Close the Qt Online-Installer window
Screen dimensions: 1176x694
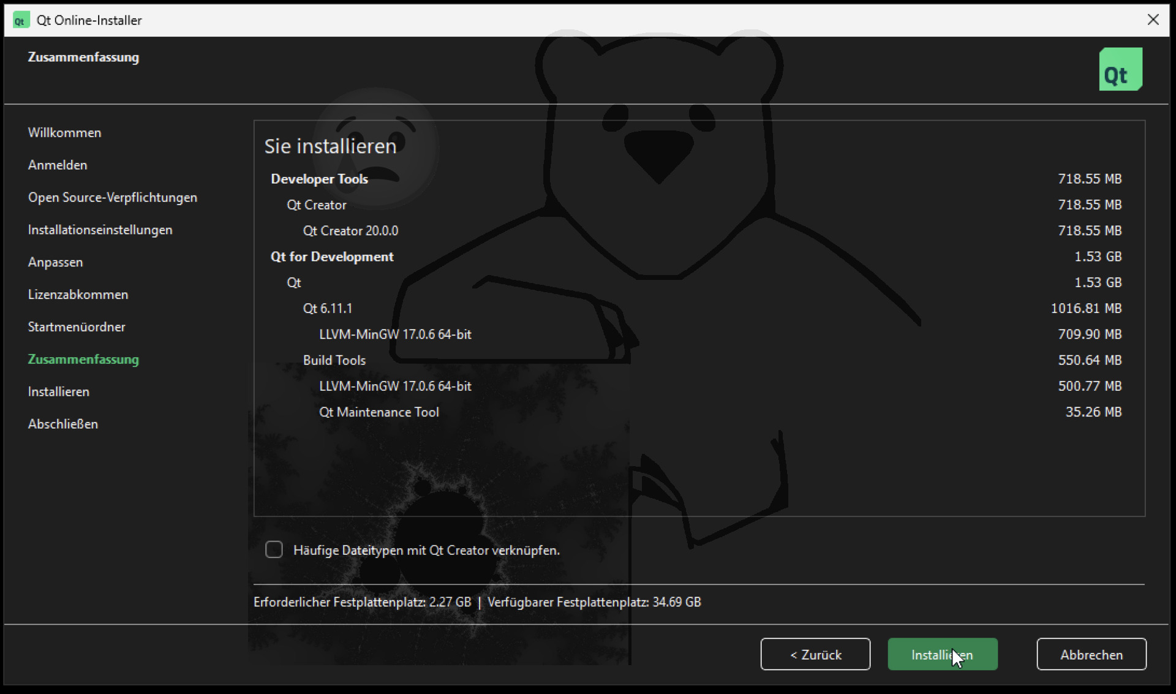[x=1153, y=20]
